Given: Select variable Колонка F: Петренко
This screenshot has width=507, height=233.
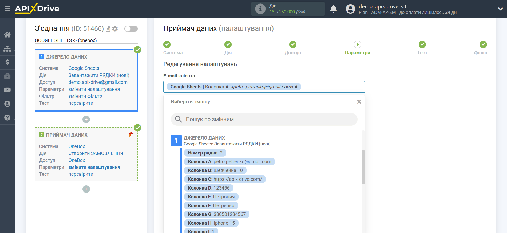Looking at the screenshot, I should click(211, 206).
